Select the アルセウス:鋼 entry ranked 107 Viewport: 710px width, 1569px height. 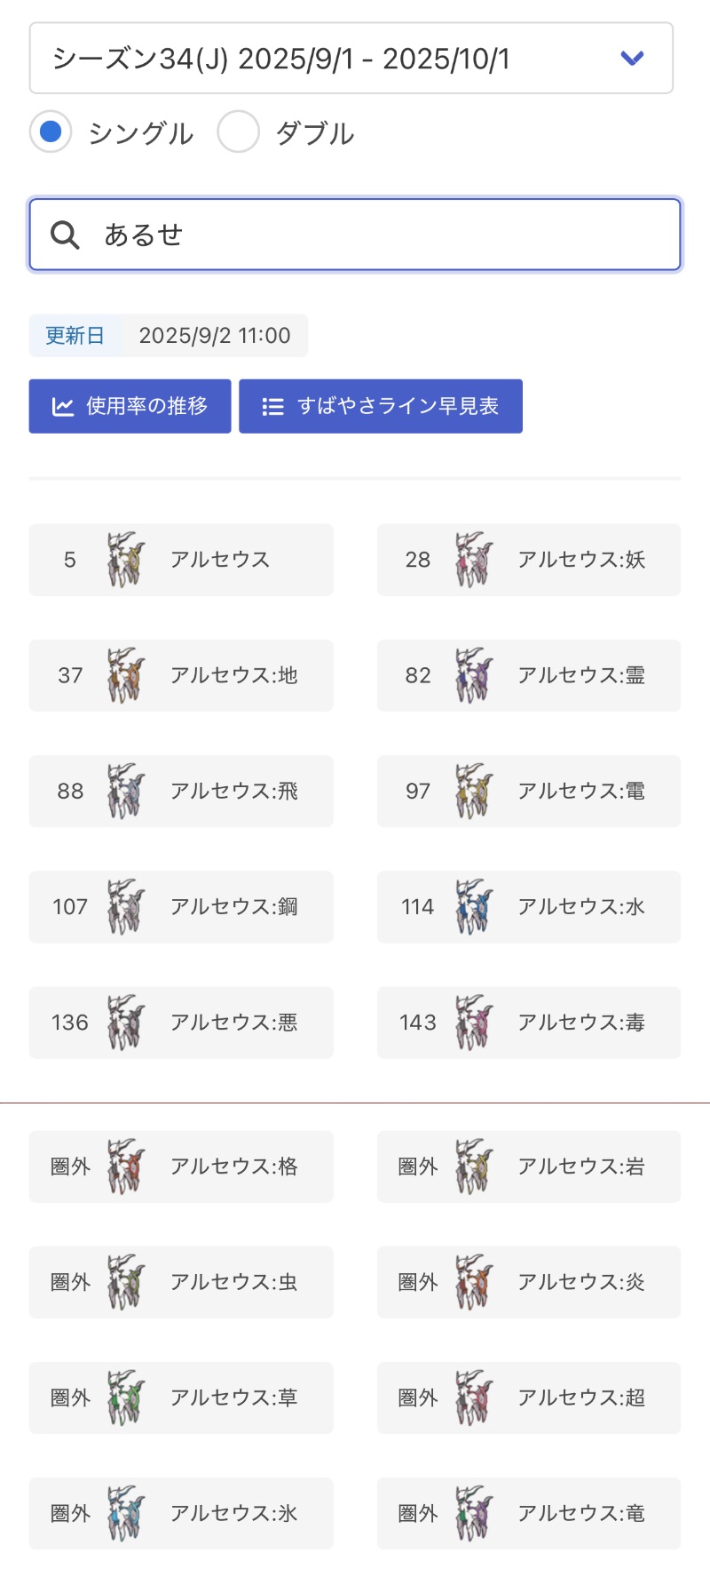181,907
